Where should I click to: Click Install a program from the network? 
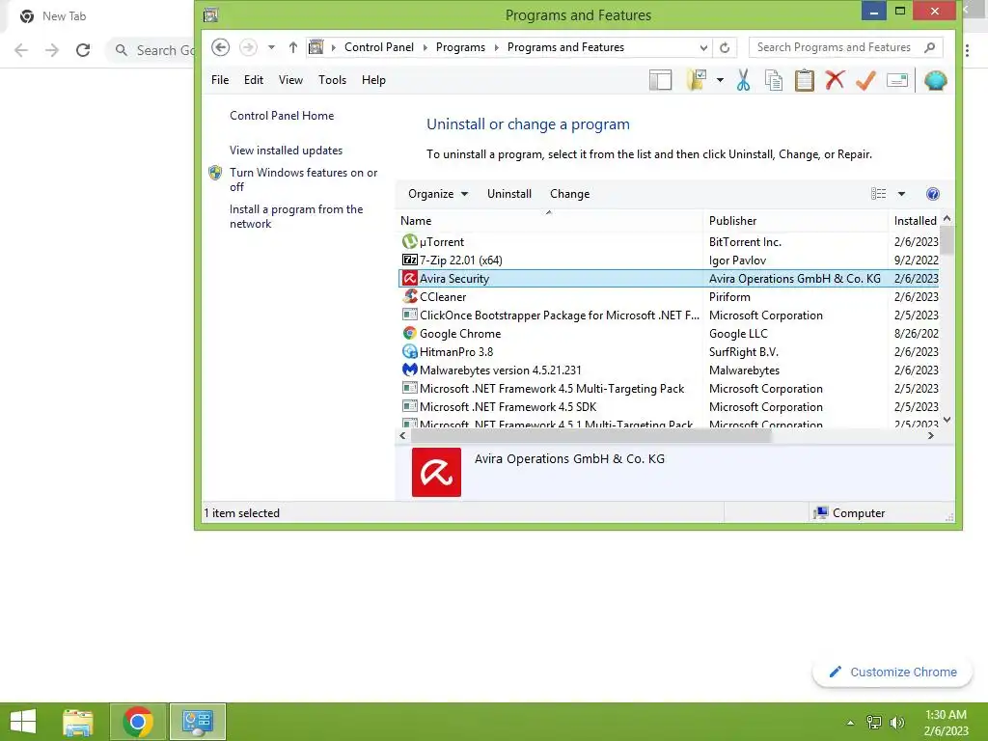pos(296,216)
